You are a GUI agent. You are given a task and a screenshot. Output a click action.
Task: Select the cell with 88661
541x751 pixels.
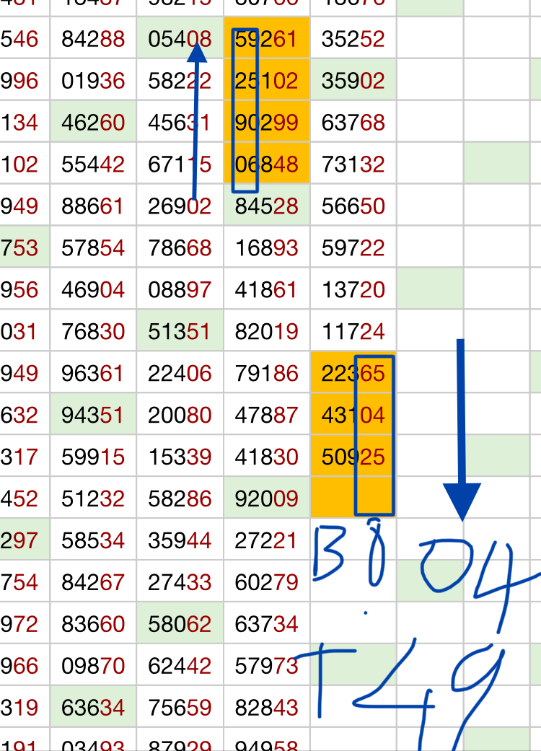coord(93,204)
